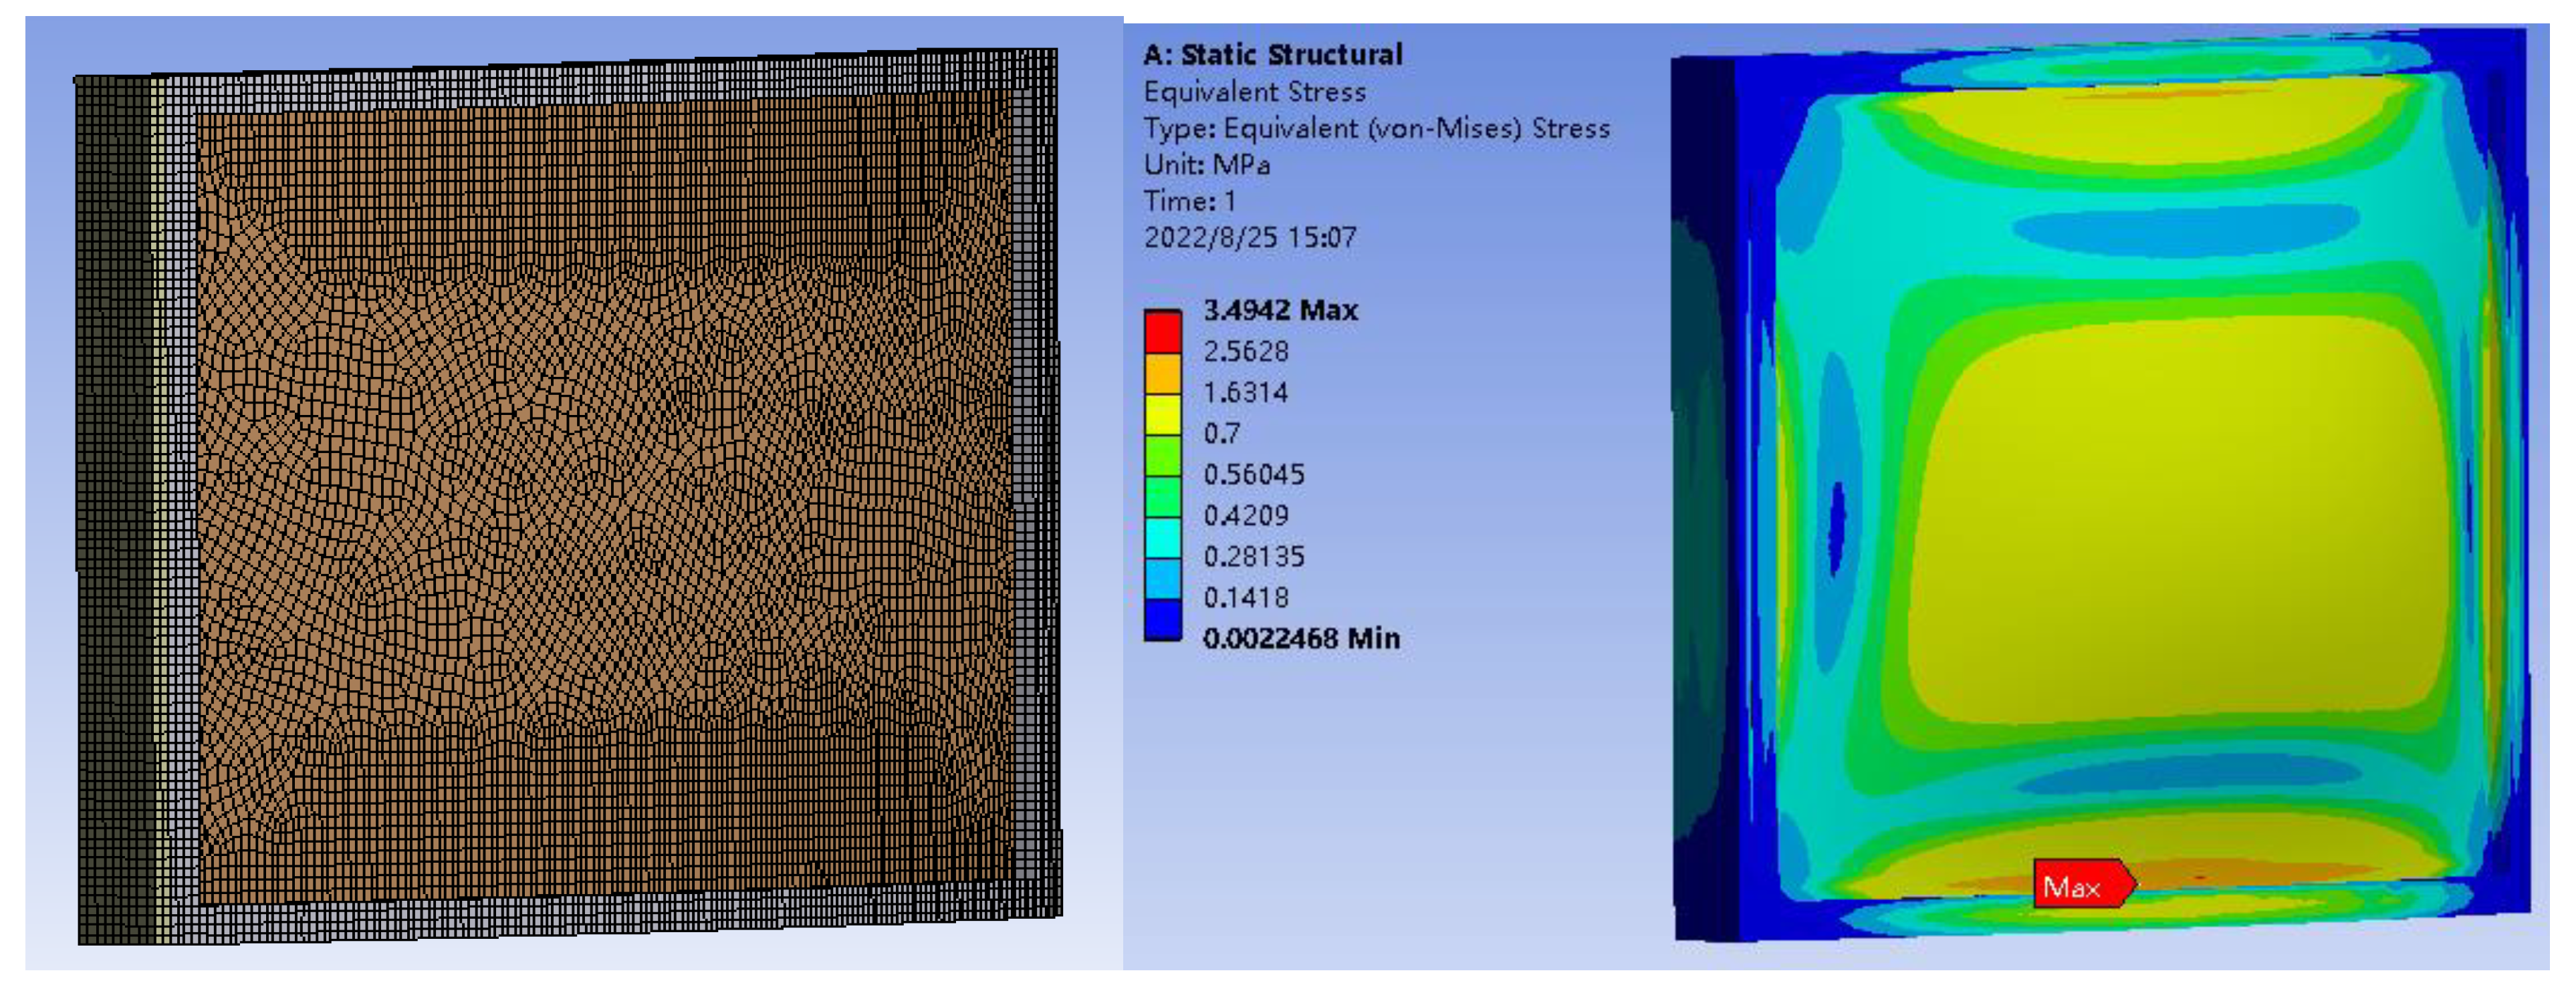
Task: Pick the bright yellow legend band
Action: coord(1162,414)
